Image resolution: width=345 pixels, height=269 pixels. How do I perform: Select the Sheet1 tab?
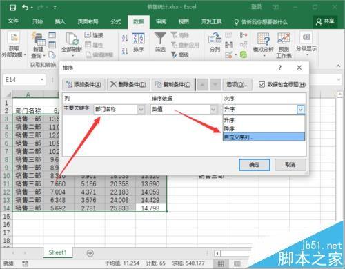[x=58, y=252]
